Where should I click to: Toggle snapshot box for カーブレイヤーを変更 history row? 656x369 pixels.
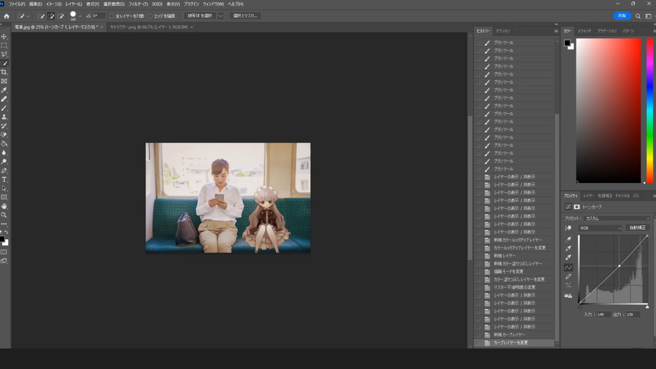[478, 343]
